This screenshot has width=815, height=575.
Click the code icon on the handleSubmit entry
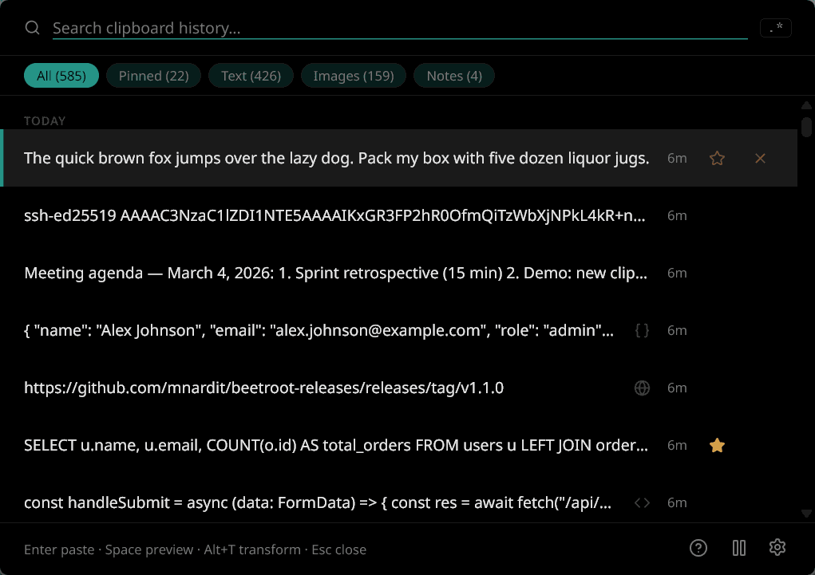642,502
